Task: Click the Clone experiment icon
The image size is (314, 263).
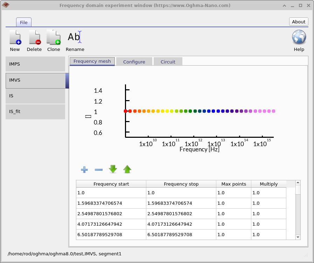Action: (x=54, y=37)
